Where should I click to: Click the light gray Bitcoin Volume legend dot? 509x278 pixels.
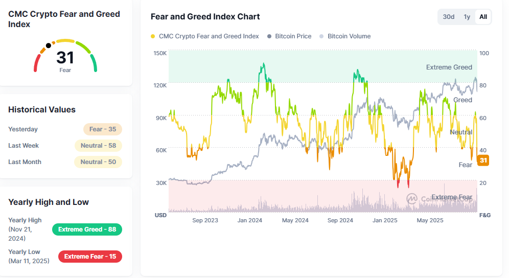point(321,36)
